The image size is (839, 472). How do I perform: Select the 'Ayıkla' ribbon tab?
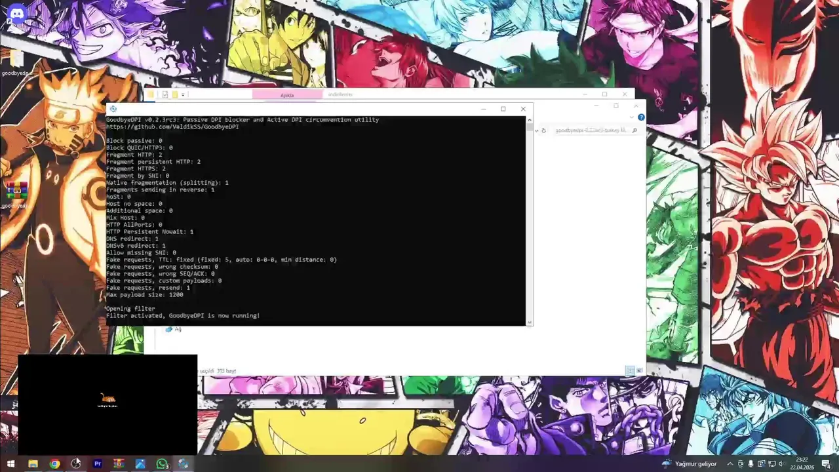(x=287, y=95)
